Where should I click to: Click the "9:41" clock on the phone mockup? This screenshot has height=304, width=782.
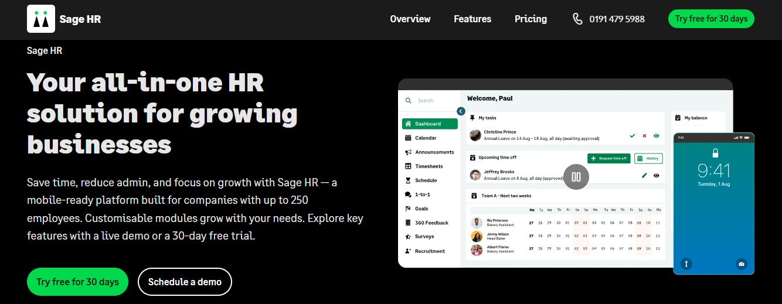click(x=714, y=171)
